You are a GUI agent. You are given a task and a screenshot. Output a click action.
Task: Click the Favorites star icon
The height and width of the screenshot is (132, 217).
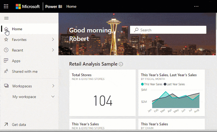[x=6, y=40]
